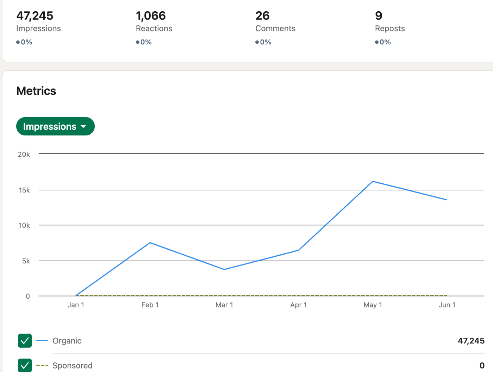Click the 5k y-axis label

[26, 261]
